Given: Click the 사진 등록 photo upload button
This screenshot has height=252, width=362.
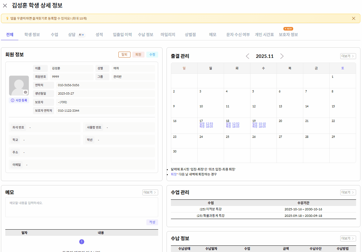Looking at the screenshot, I should [x=19, y=100].
